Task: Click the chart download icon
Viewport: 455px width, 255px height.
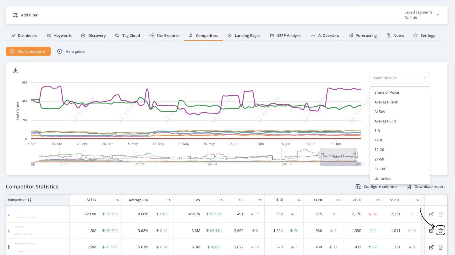Action: point(16,71)
